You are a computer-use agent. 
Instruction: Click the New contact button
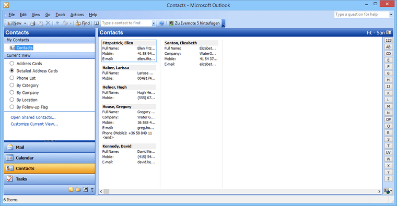click(x=15, y=23)
